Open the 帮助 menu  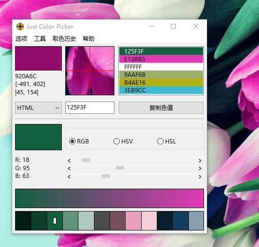click(89, 39)
